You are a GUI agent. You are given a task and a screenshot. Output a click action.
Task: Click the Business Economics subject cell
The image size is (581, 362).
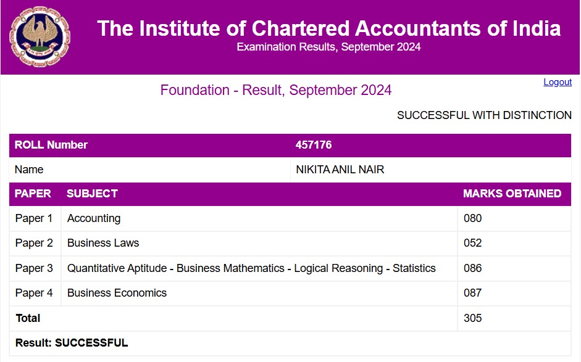(117, 293)
